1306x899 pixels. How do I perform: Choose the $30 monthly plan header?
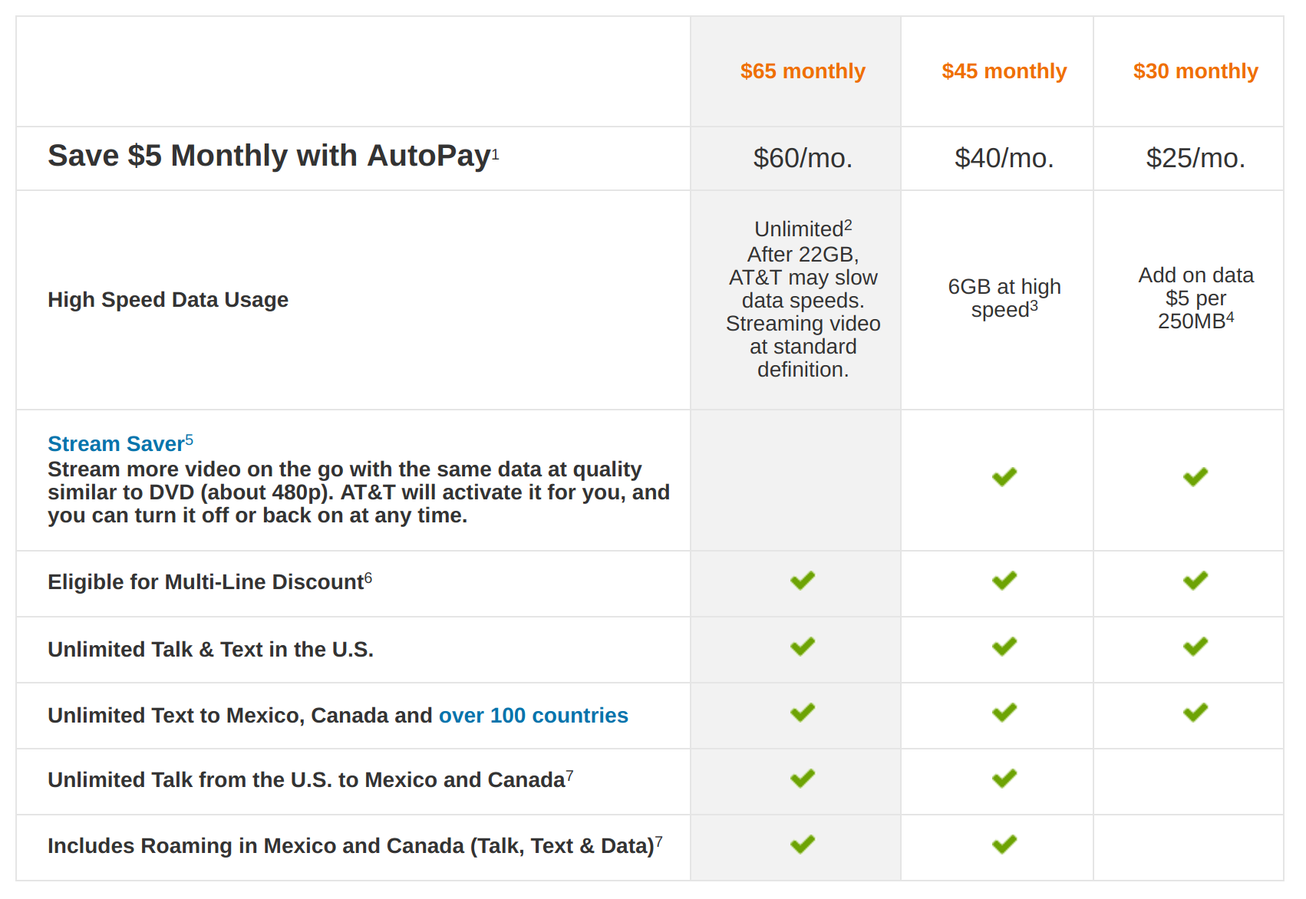pyautogui.click(x=1195, y=71)
